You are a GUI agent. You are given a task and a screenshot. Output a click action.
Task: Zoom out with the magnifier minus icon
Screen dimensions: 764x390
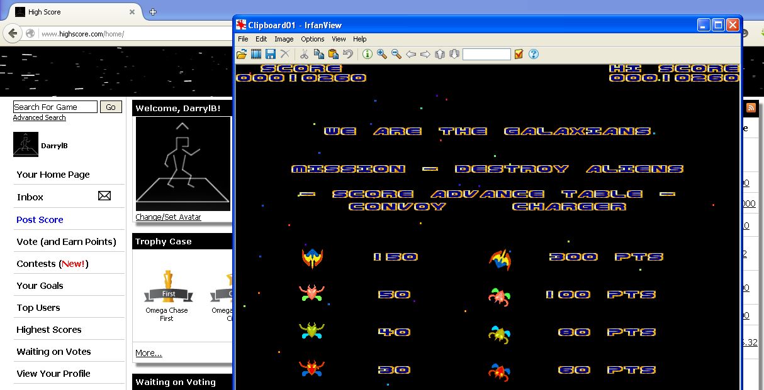tap(396, 55)
